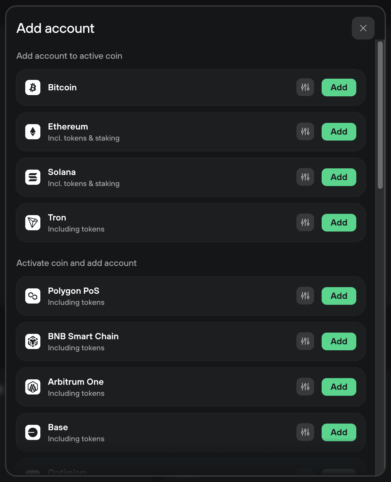Screen dimensions: 391x482
Task: Open BNB Smart Chain advanced options icon
Action: 305,341
